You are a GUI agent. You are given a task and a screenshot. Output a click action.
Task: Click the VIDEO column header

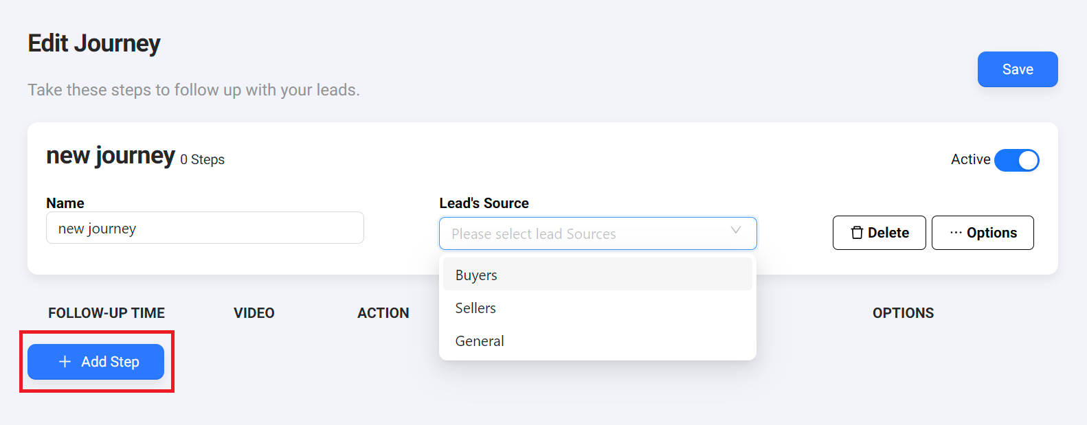pos(254,313)
